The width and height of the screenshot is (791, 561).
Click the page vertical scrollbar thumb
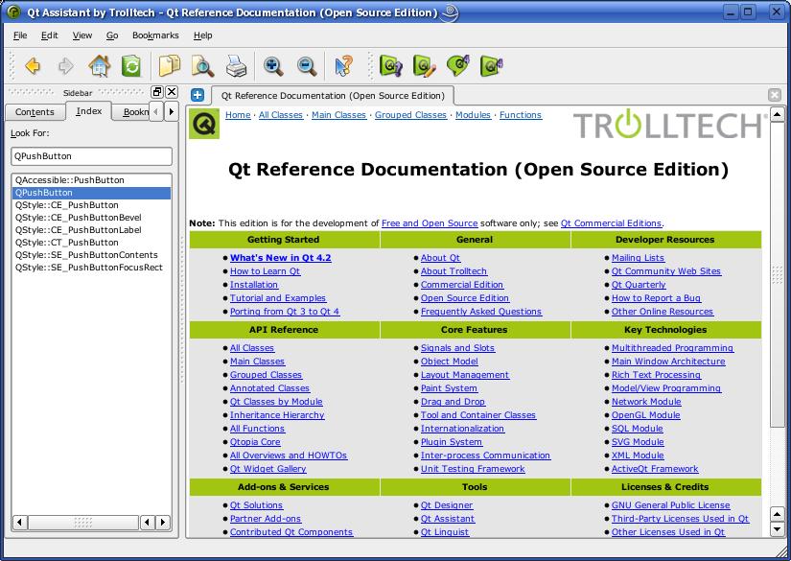point(777,275)
